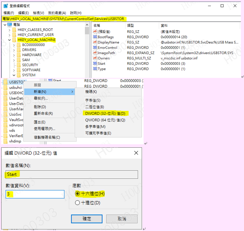Click the 數值名稱(N) field showing Start
This screenshot has width=244, height=231.
tap(72, 174)
